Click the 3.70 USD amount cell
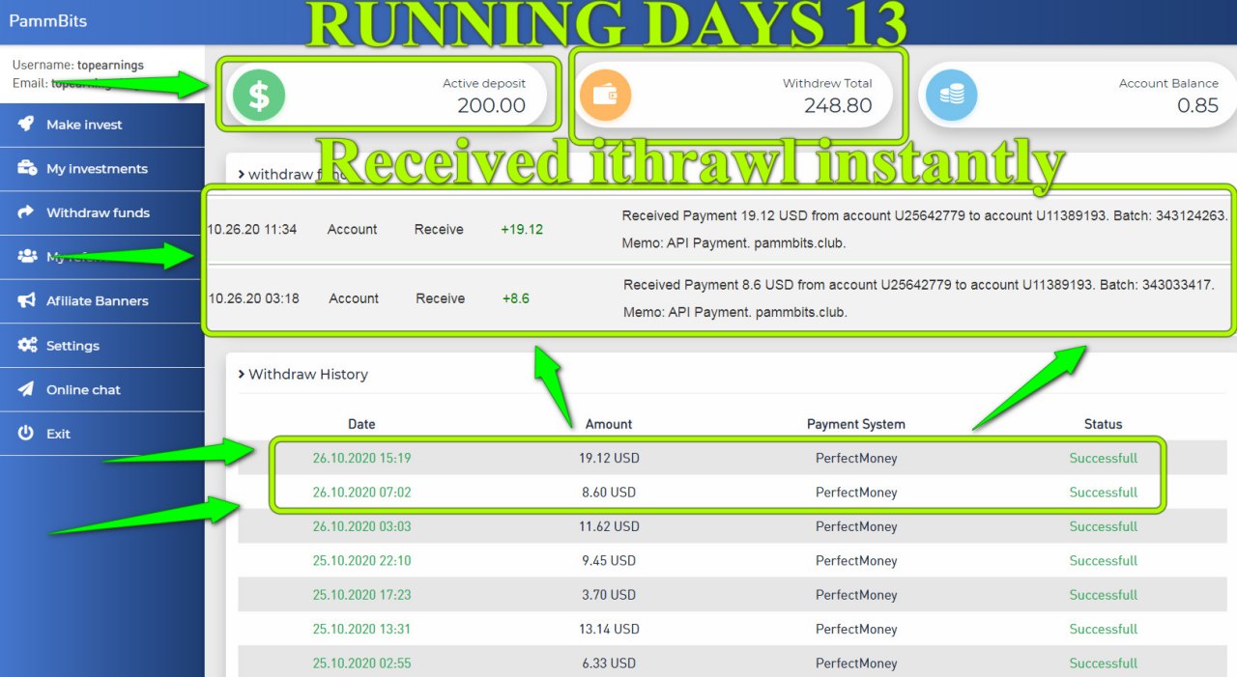Image resolution: width=1237 pixels, height=677 pixels. (609, 595)
